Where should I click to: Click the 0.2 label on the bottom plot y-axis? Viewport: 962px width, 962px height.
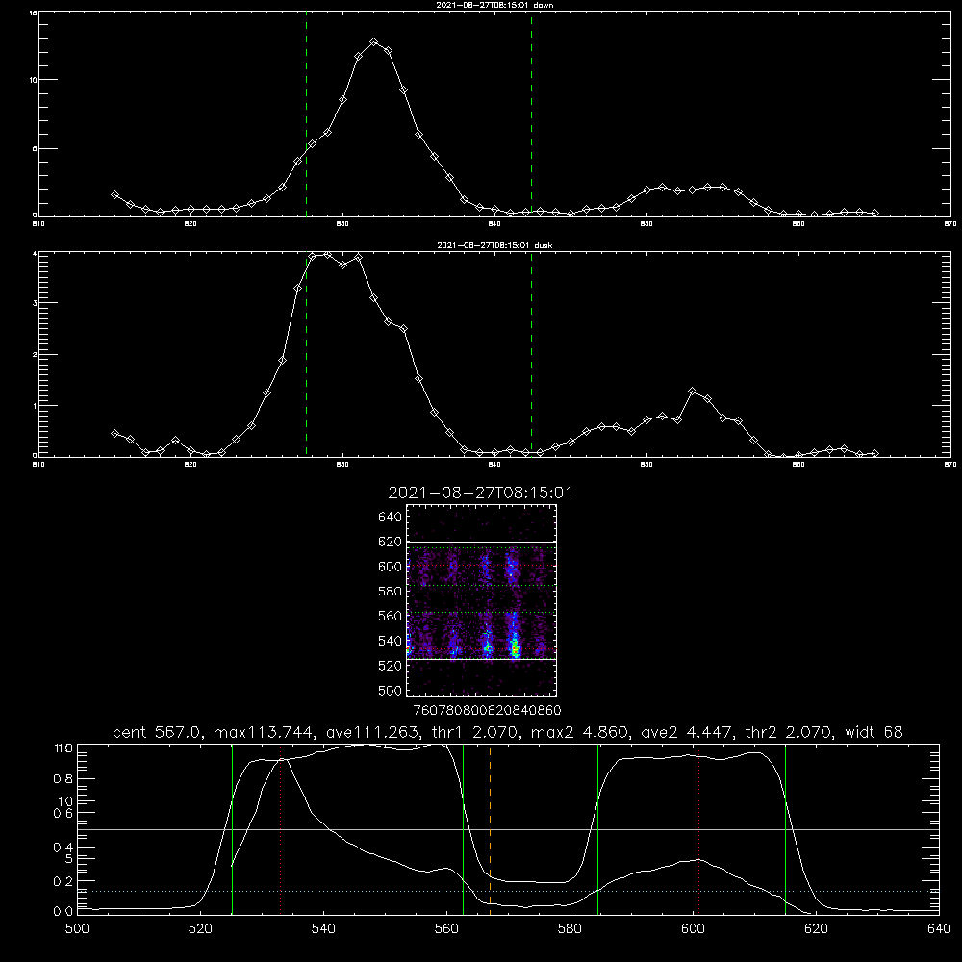point(63,881)
